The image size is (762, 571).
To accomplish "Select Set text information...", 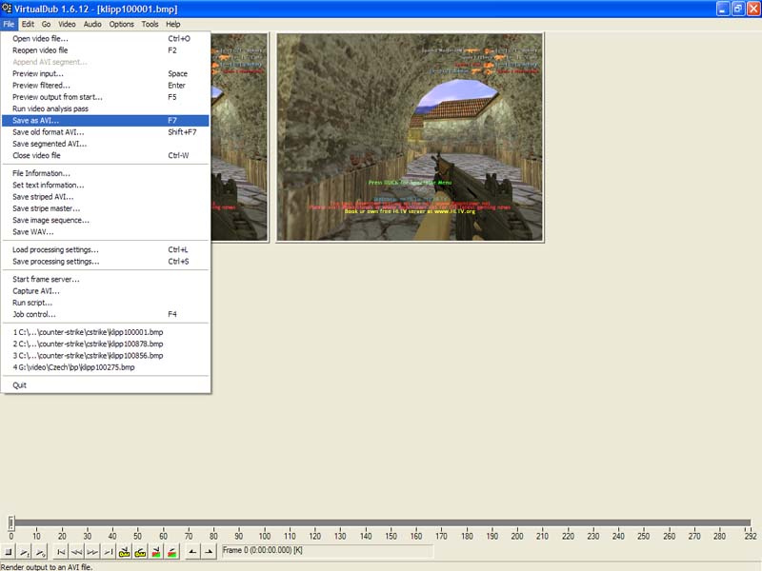I will click(106, 185).
